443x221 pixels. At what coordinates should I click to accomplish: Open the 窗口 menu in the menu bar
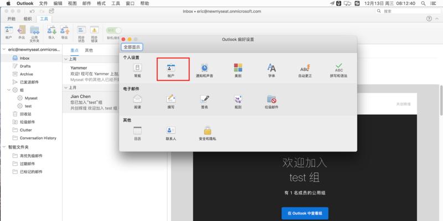(x=130, y=3)
